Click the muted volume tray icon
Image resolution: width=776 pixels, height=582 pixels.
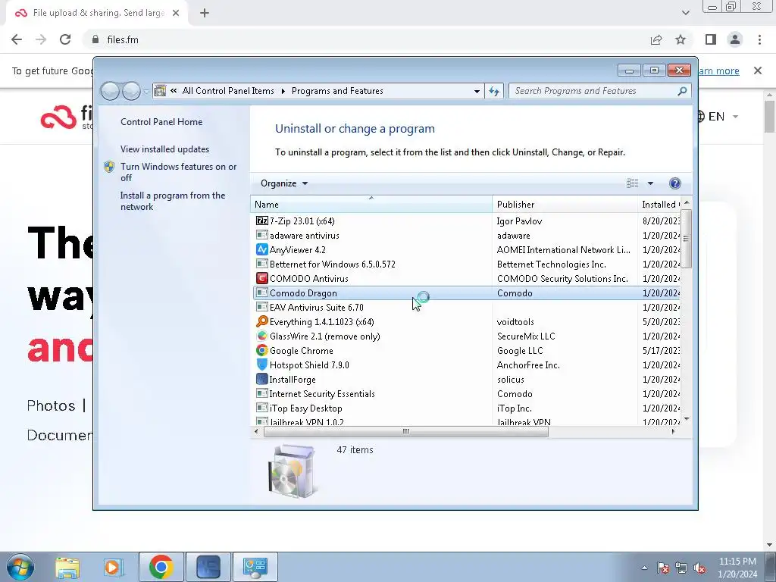pyautogui.click(x=699, y=568)
